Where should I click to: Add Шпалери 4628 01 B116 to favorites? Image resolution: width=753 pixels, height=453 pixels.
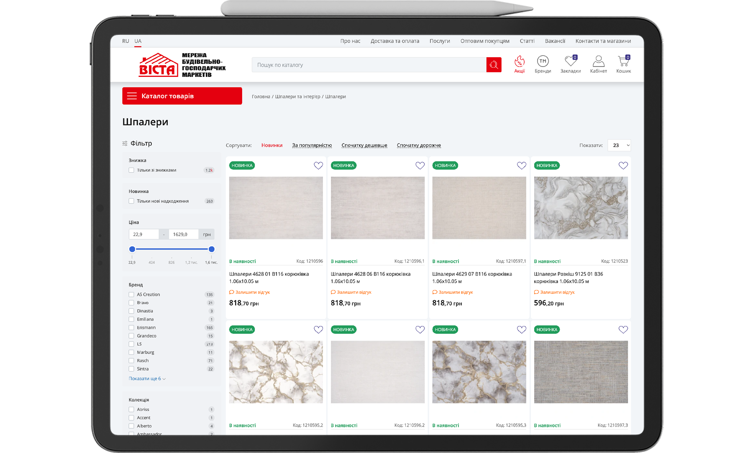point(318,165)
